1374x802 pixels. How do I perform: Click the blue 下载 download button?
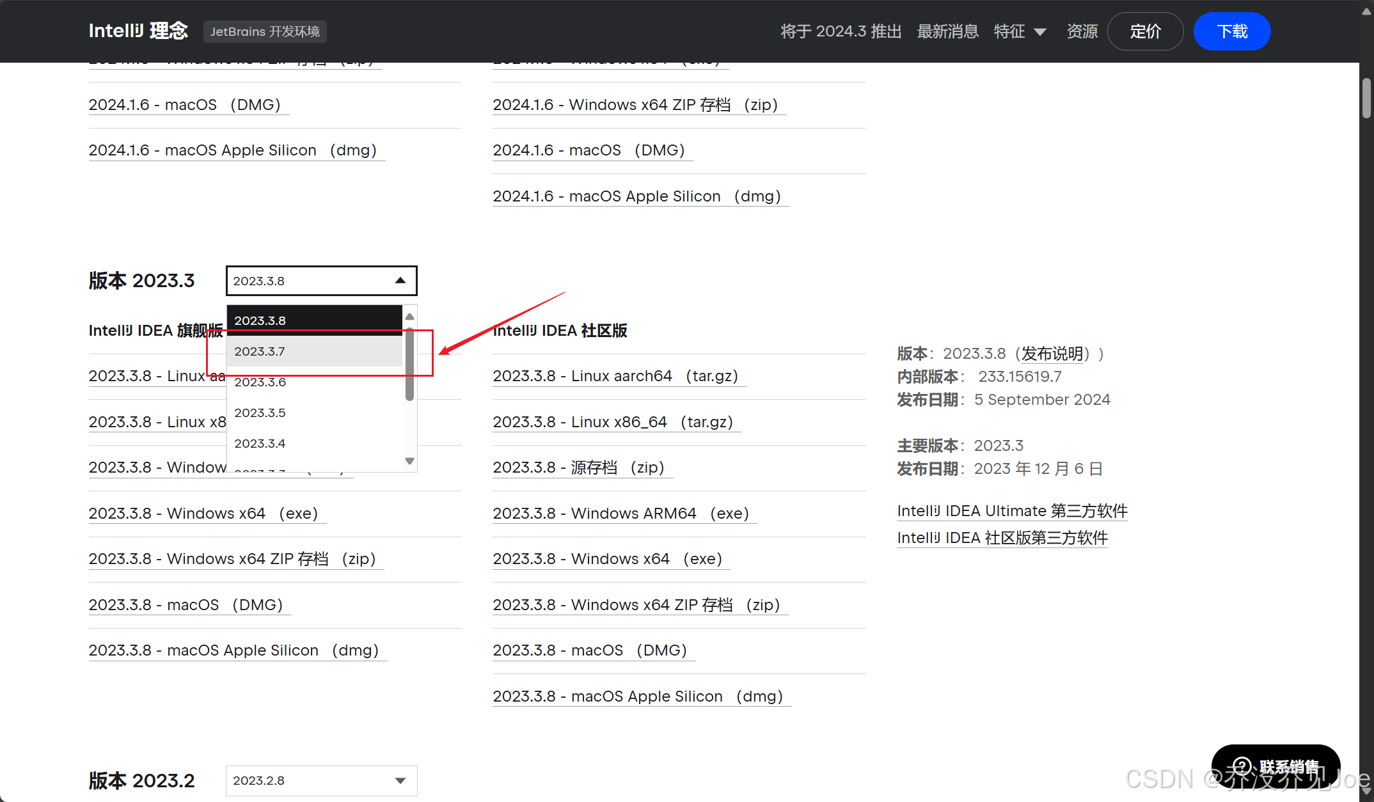coord(1231,31)
